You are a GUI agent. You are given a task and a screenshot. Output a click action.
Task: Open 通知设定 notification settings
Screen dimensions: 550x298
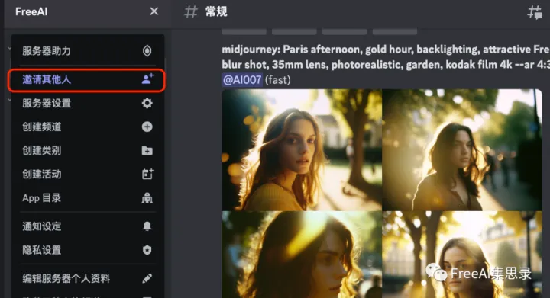[87, 226]
